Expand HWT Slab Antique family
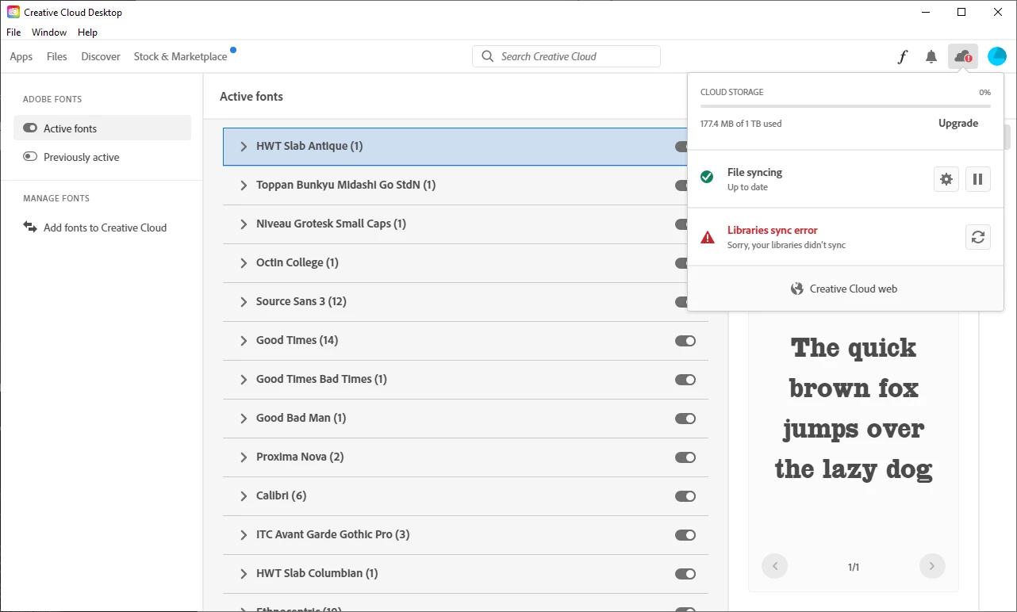Screen dimensions: 1017x612 [x=244, y=147]
